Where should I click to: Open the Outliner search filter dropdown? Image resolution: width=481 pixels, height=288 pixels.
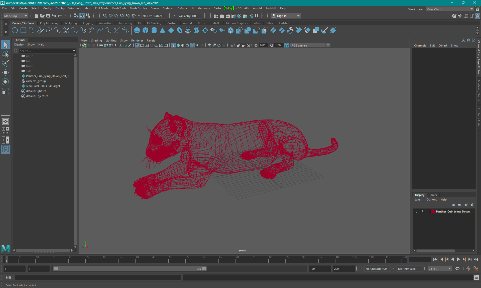pos(74,51)
